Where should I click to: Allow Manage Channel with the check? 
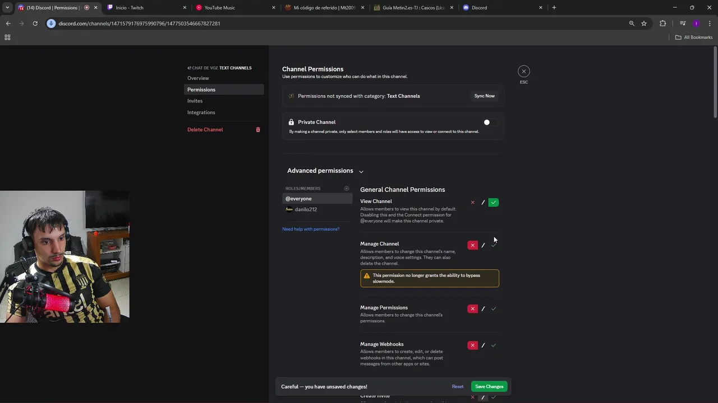[x=494, y=245]
